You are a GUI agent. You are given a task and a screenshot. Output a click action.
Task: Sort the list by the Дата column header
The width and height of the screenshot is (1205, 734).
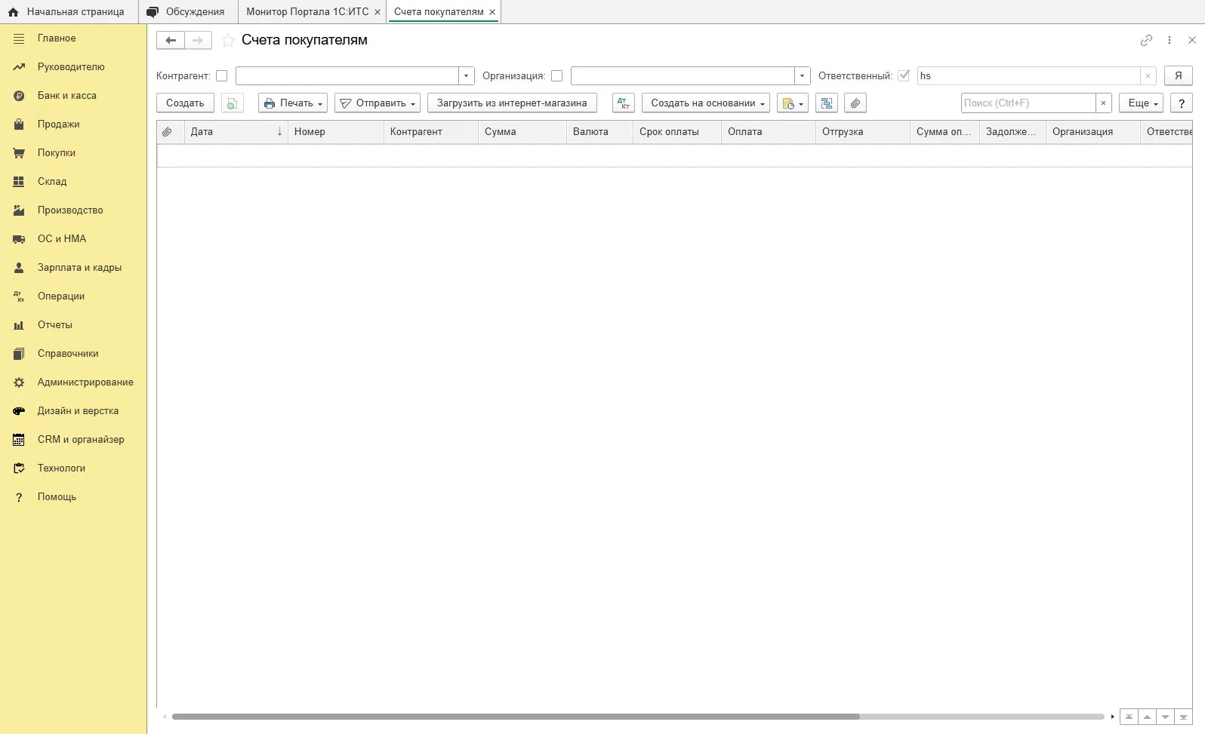click(x=236, y=132)
